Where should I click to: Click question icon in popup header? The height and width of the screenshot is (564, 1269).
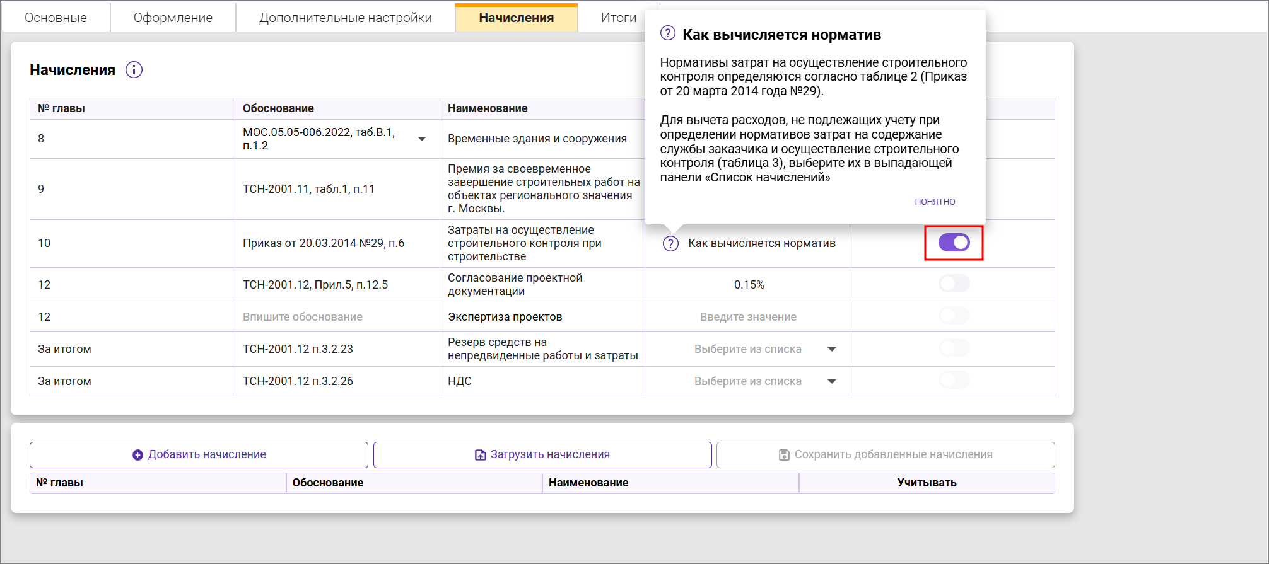(667, 33)
